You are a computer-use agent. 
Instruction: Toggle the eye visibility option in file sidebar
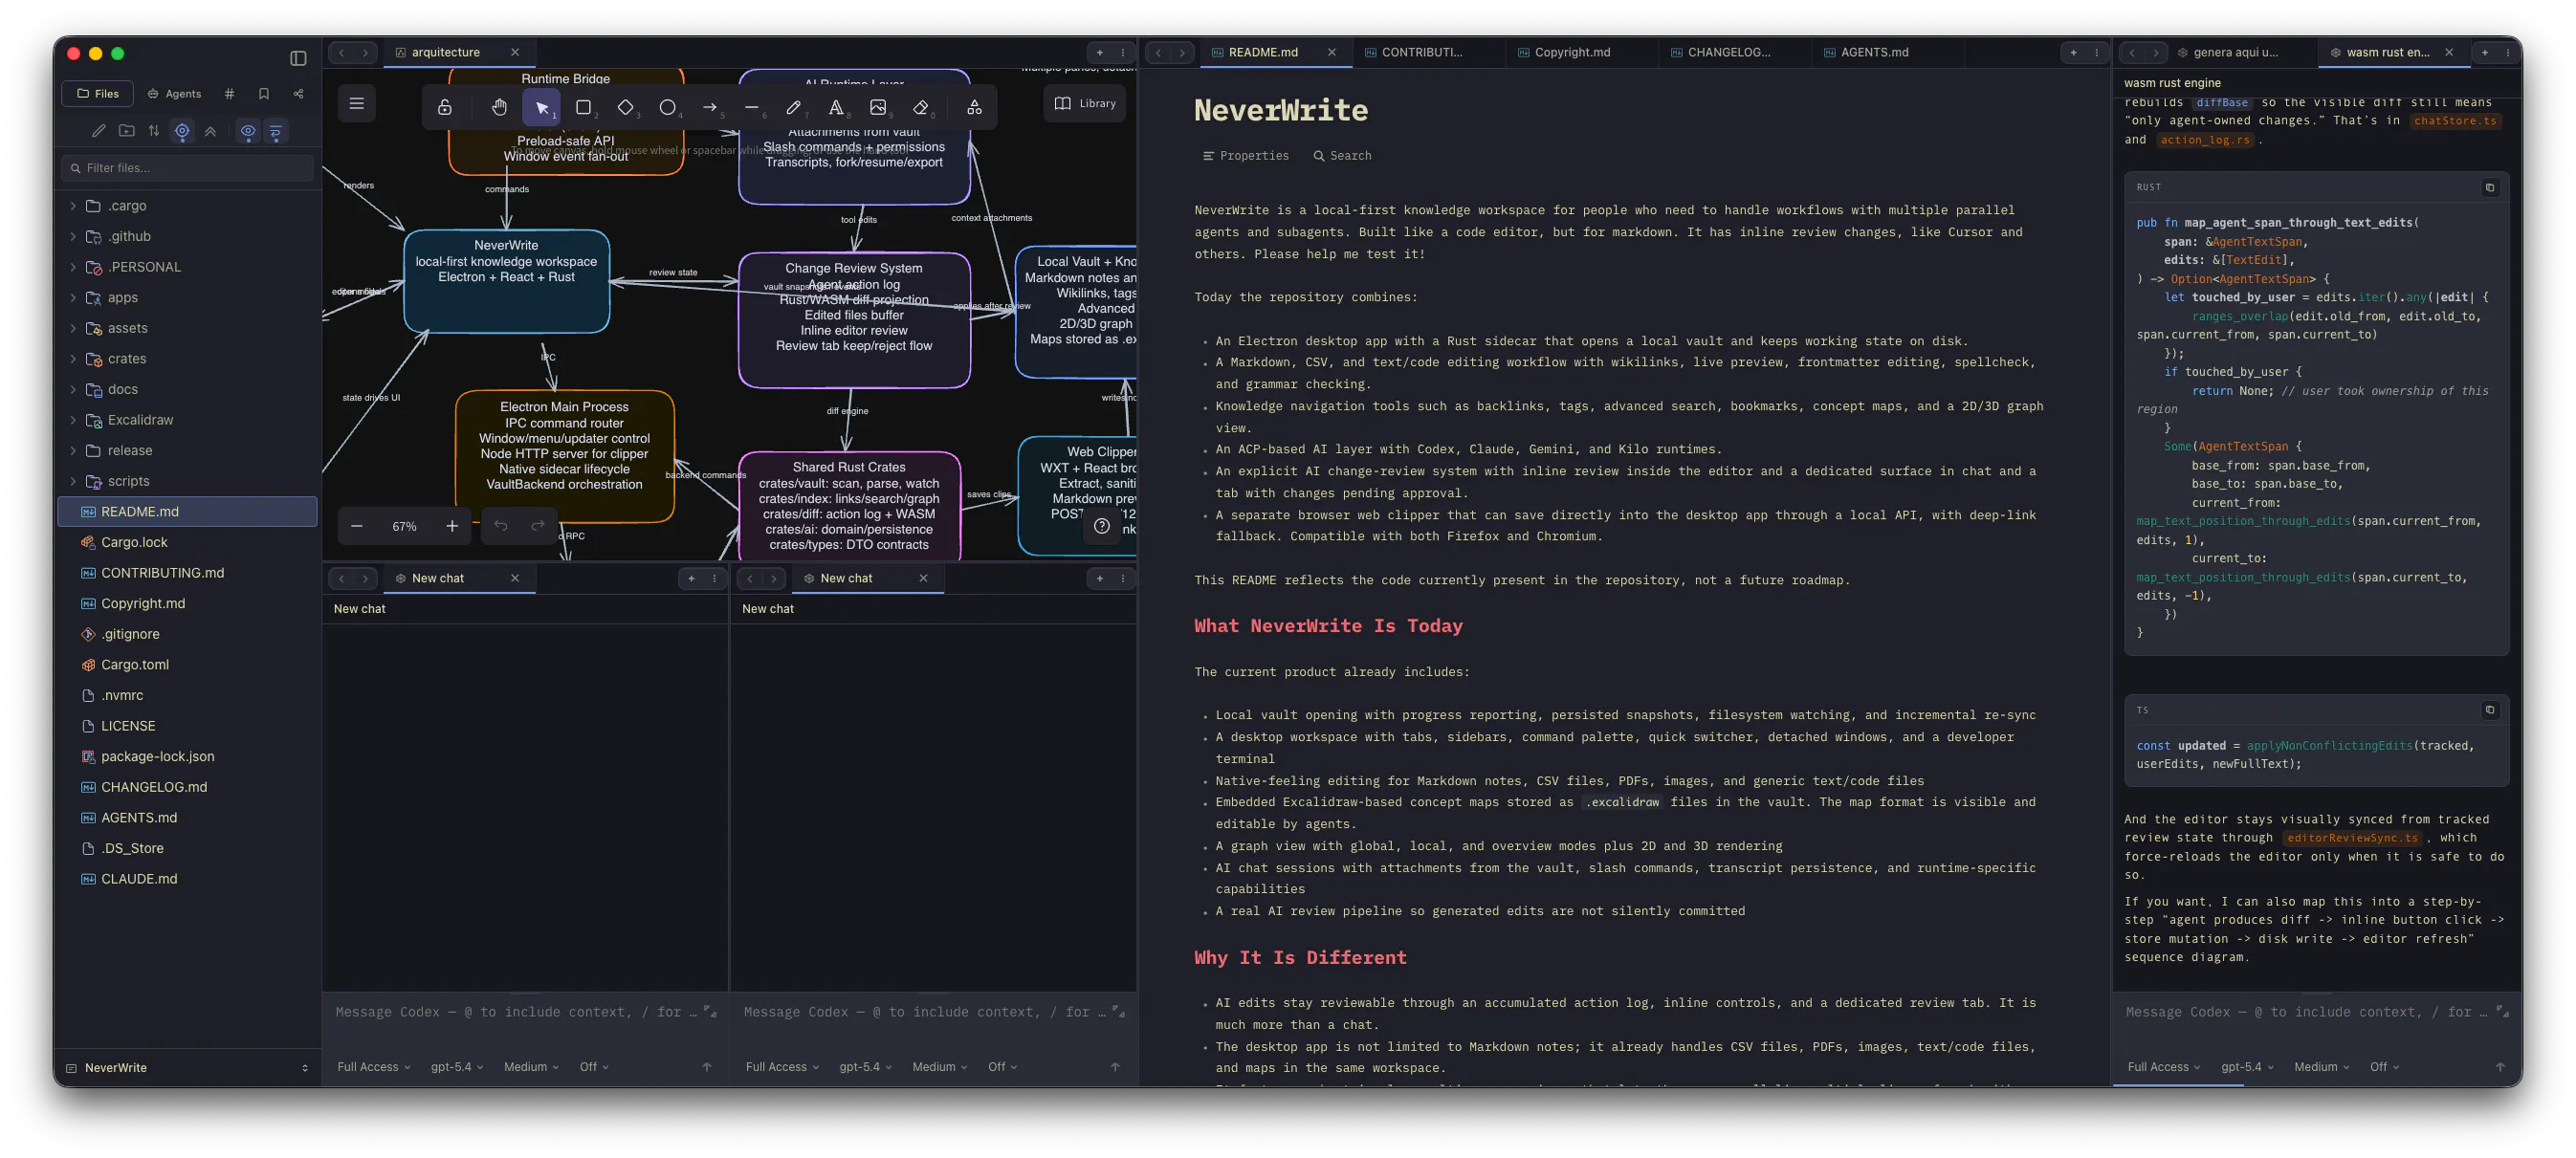click(248, 131)
